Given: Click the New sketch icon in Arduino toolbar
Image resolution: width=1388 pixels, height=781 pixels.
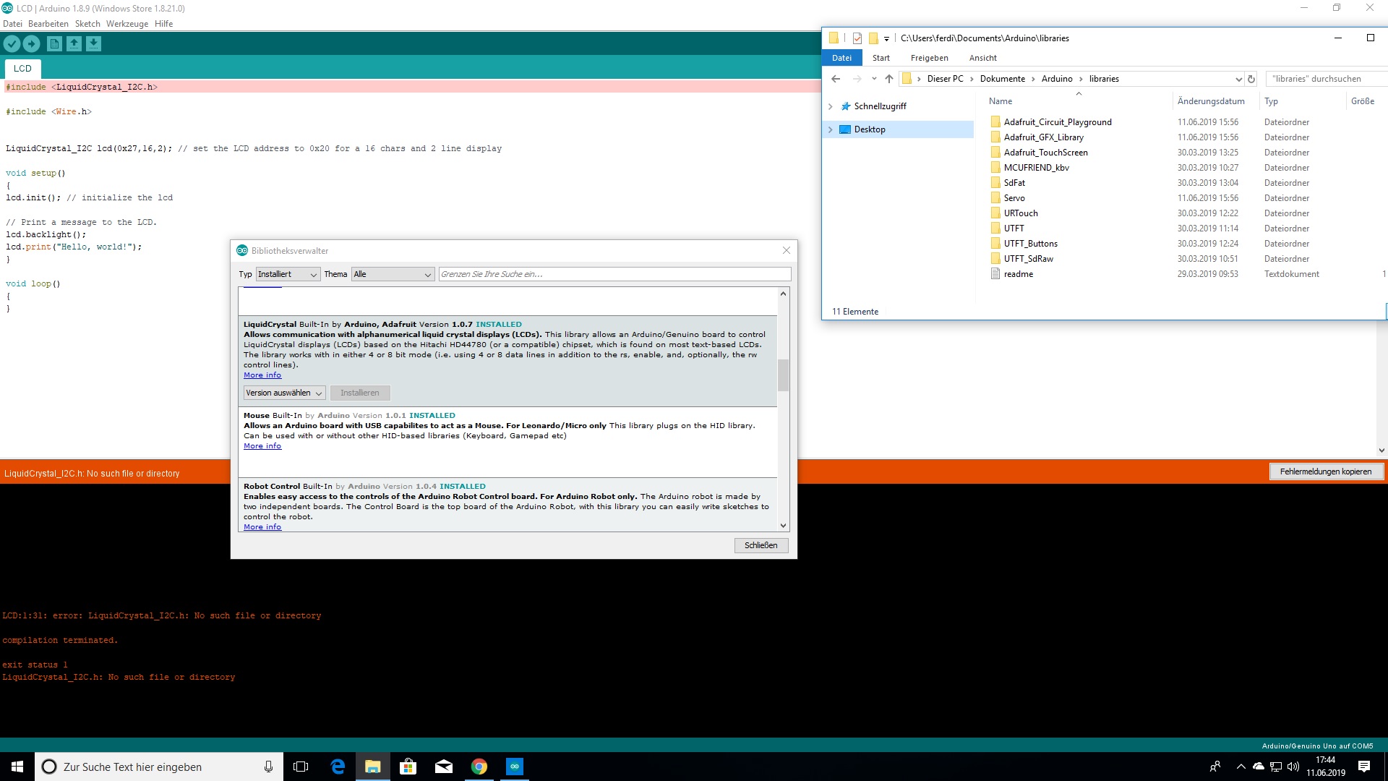Looking at the screenshot, I should 54,44.
